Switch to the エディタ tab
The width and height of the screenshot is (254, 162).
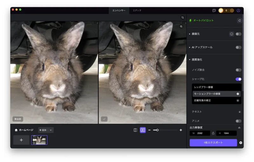tap(137, 10)
